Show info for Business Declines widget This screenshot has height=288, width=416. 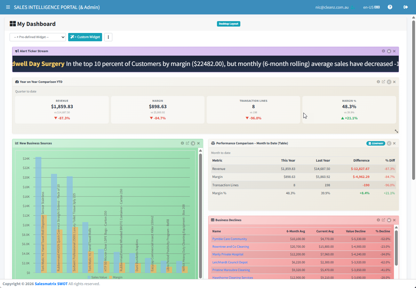(378, 220)
